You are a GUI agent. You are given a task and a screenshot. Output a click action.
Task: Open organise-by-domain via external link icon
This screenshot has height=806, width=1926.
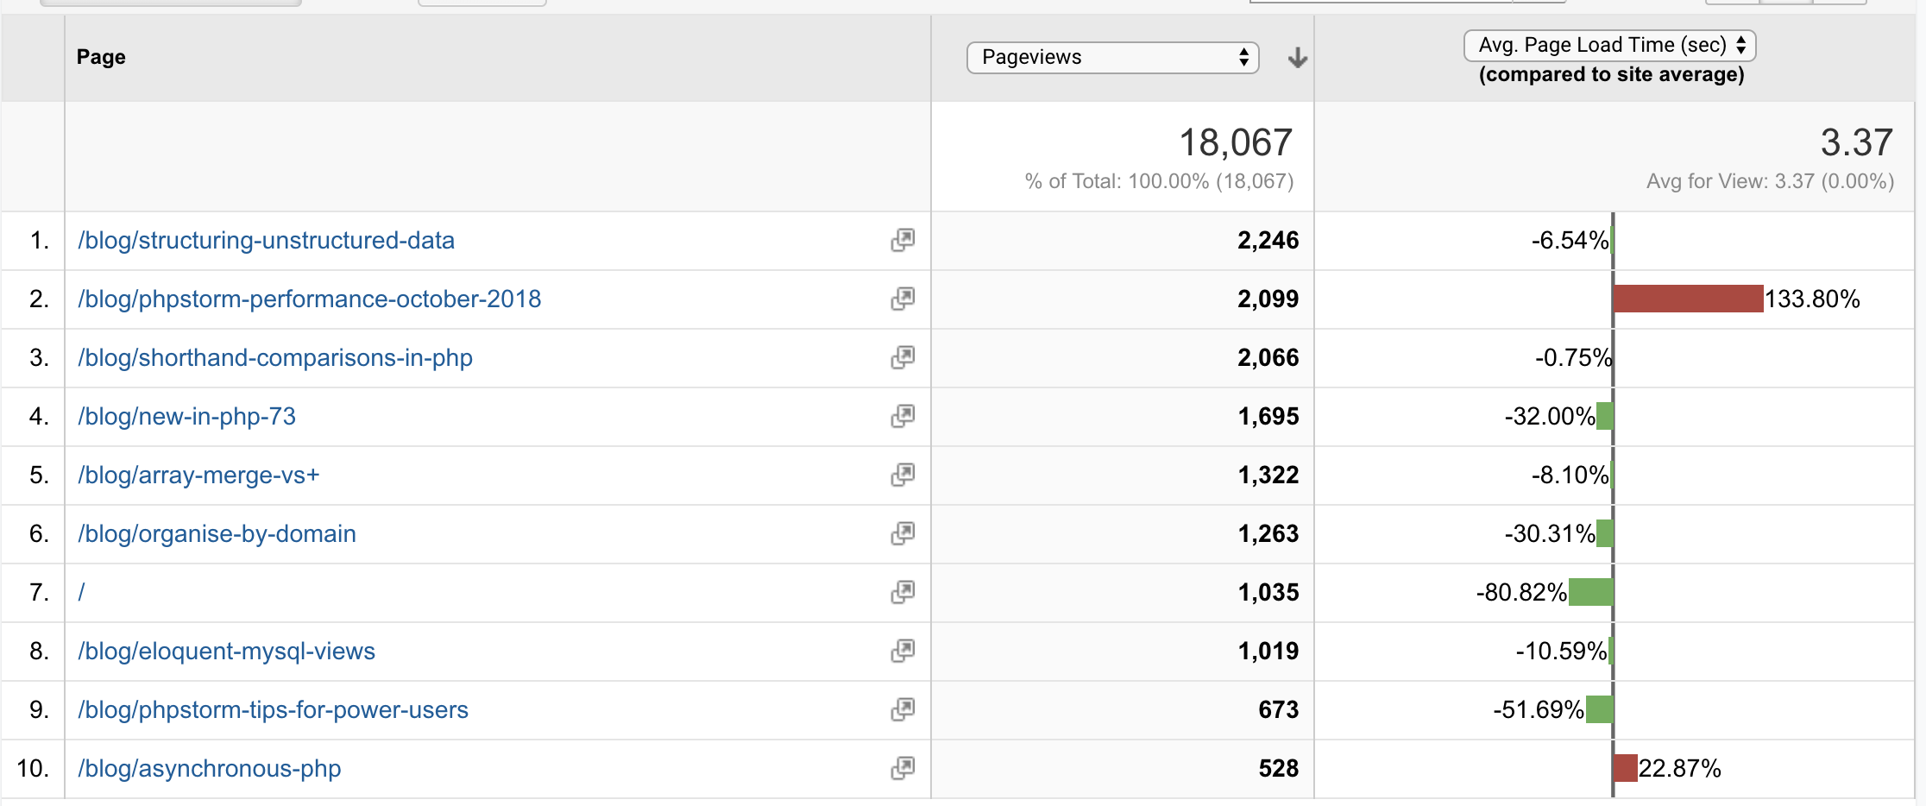click(903, 533)
